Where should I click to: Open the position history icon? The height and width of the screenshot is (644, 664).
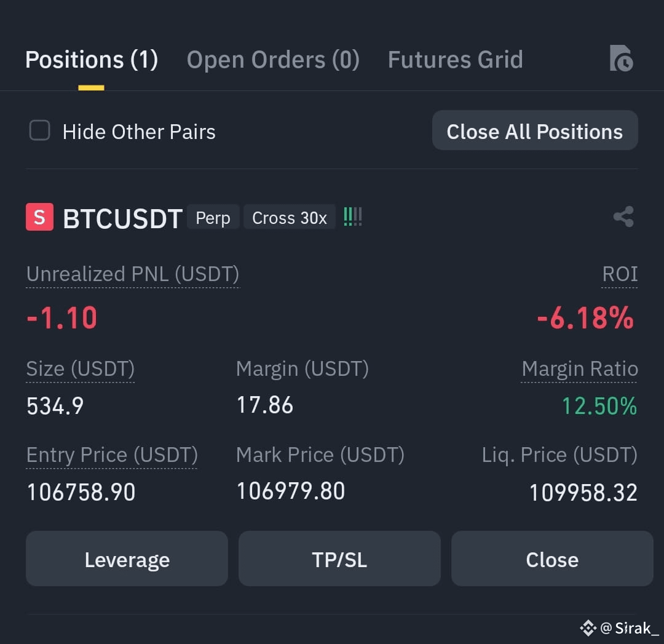click(621, 58)
